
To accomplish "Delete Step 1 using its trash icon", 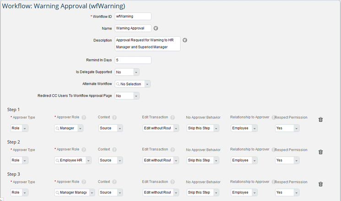I will (320, 119).
